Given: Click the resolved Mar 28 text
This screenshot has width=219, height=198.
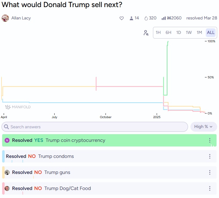Looking at the screenshot, I should point(202,18).
